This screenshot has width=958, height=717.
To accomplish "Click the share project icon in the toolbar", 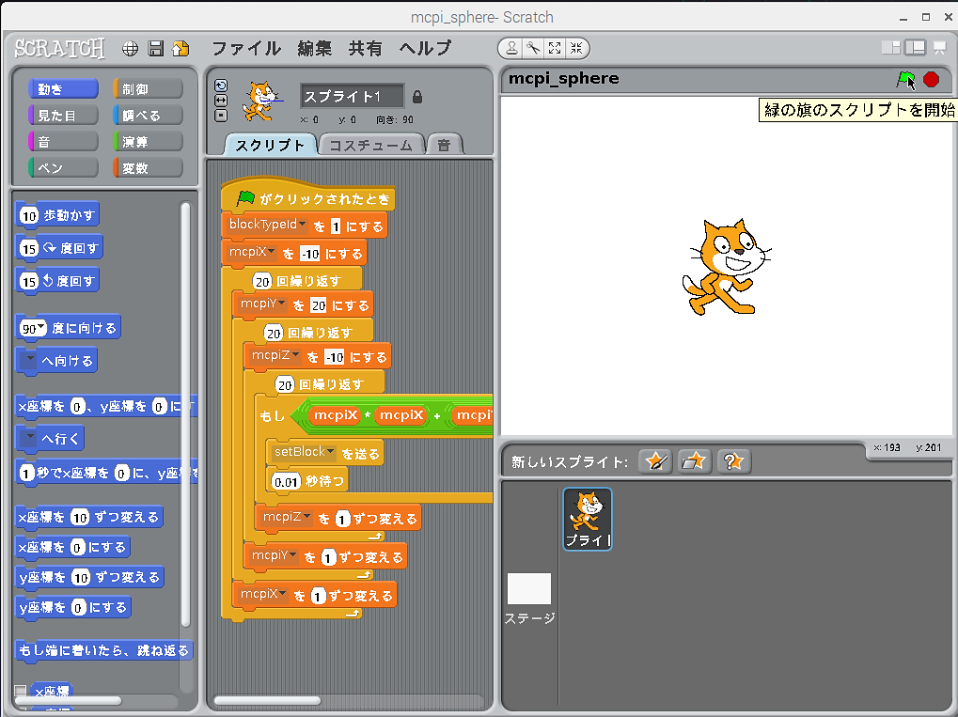I will click(x=181, y=49).
